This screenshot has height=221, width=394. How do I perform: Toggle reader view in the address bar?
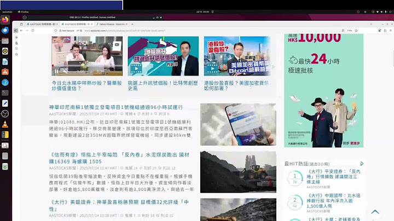pyautogui.click(x=343, y=31)
